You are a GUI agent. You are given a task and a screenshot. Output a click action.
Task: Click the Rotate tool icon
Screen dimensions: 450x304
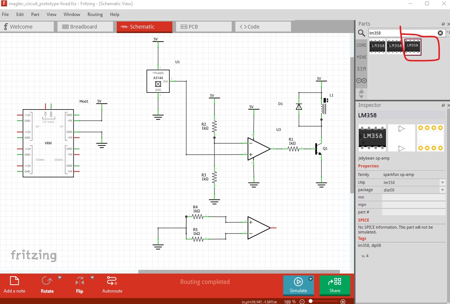point(47,281)
